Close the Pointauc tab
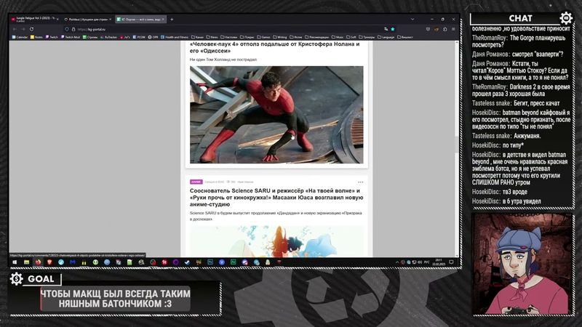This screenshot has height=327, width=582. [111, 20]
